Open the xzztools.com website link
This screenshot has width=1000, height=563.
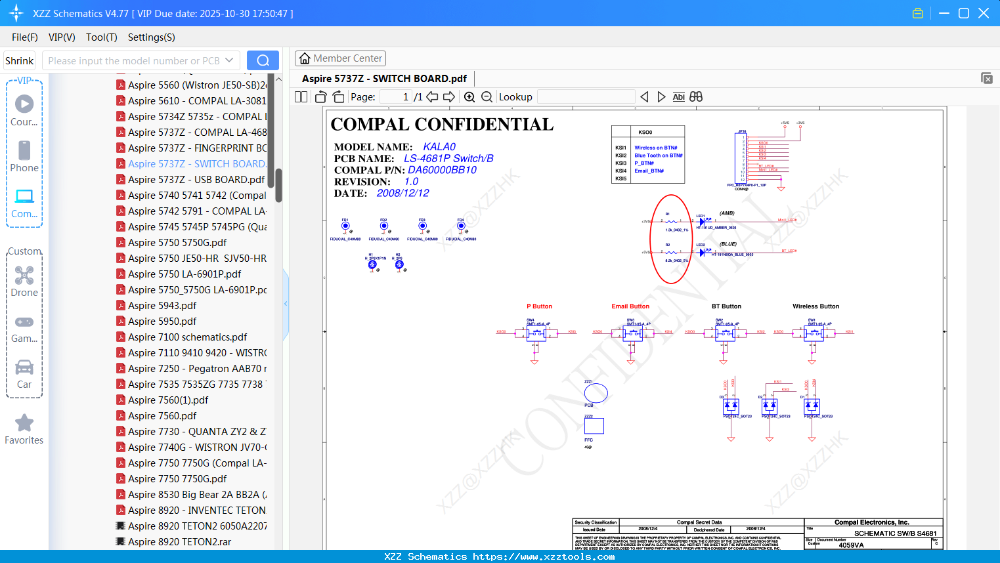[x=544, y=556]
